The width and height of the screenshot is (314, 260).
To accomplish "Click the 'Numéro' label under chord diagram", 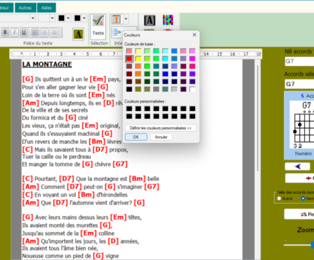I will 304,154.
